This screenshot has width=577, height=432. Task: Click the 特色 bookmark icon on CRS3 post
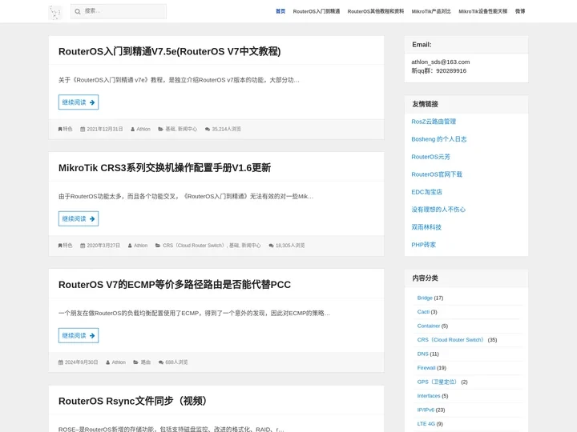tap(60, 246)
